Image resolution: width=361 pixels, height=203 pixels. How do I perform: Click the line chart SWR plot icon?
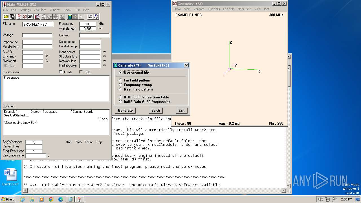[50, 17]
